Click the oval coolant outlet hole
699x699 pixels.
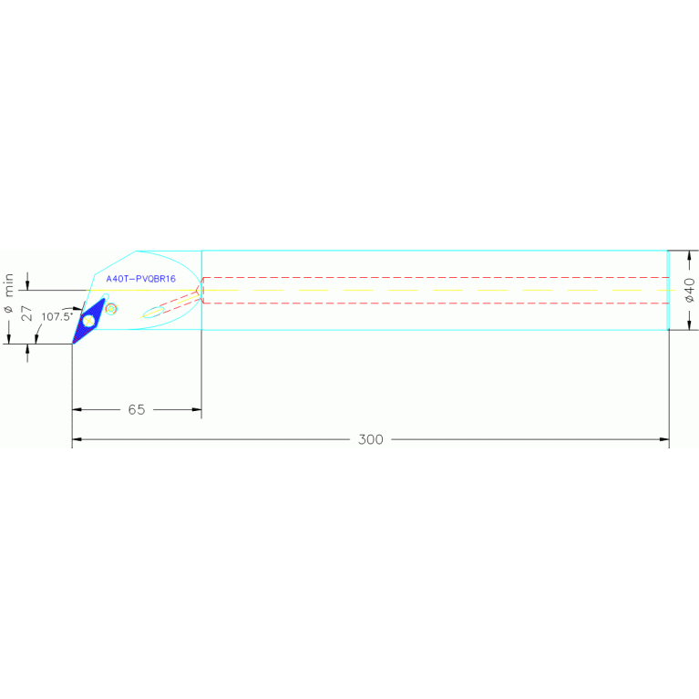(x=152, y=314)
